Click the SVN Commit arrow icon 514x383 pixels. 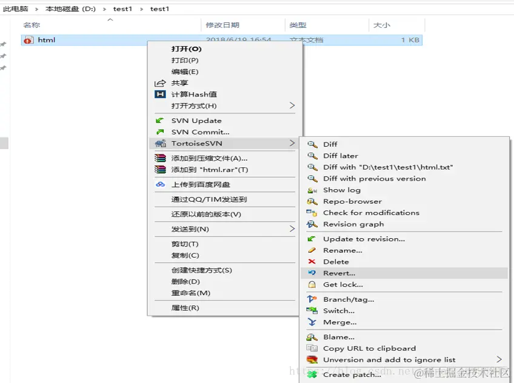160,132
